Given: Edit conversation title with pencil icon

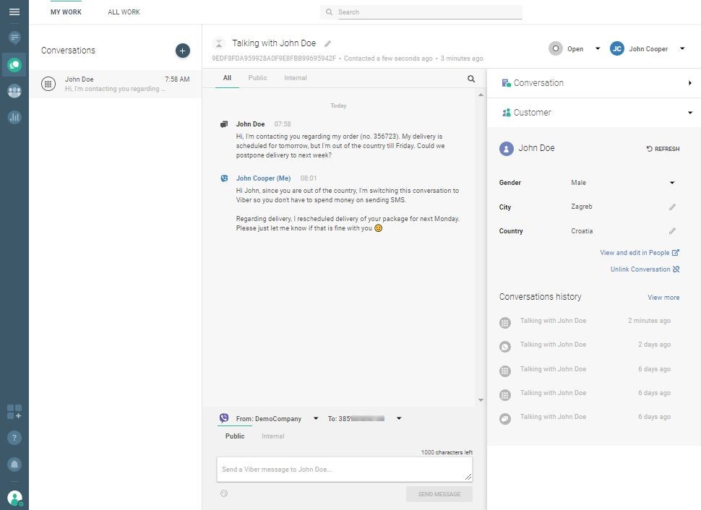Looking at the screenshot, I should (x=327, y=44).
